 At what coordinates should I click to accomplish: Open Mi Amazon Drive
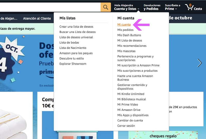tap(129, 110)
